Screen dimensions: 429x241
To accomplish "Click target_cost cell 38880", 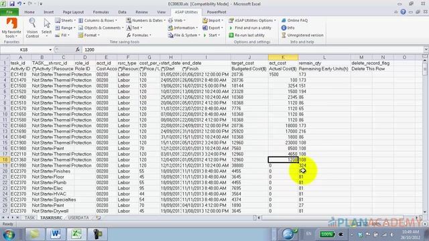I will (x=249, y=165).
